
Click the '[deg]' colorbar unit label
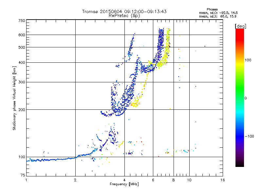[240, 26]
